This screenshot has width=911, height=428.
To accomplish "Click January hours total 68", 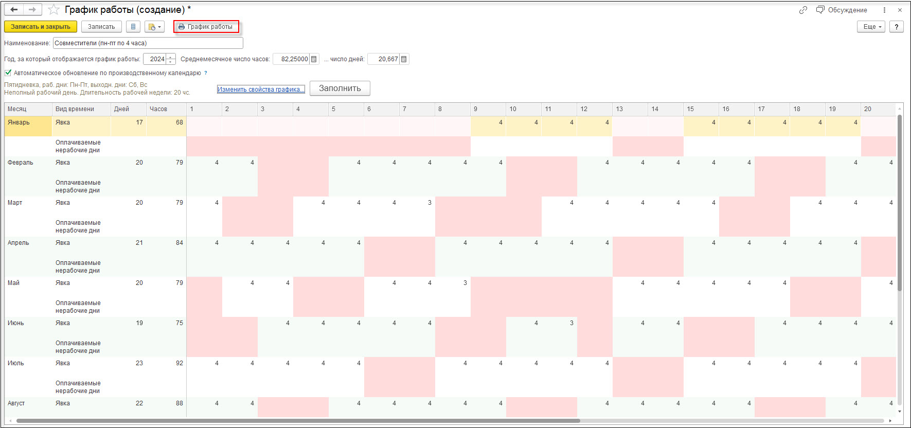I will 166,126.
